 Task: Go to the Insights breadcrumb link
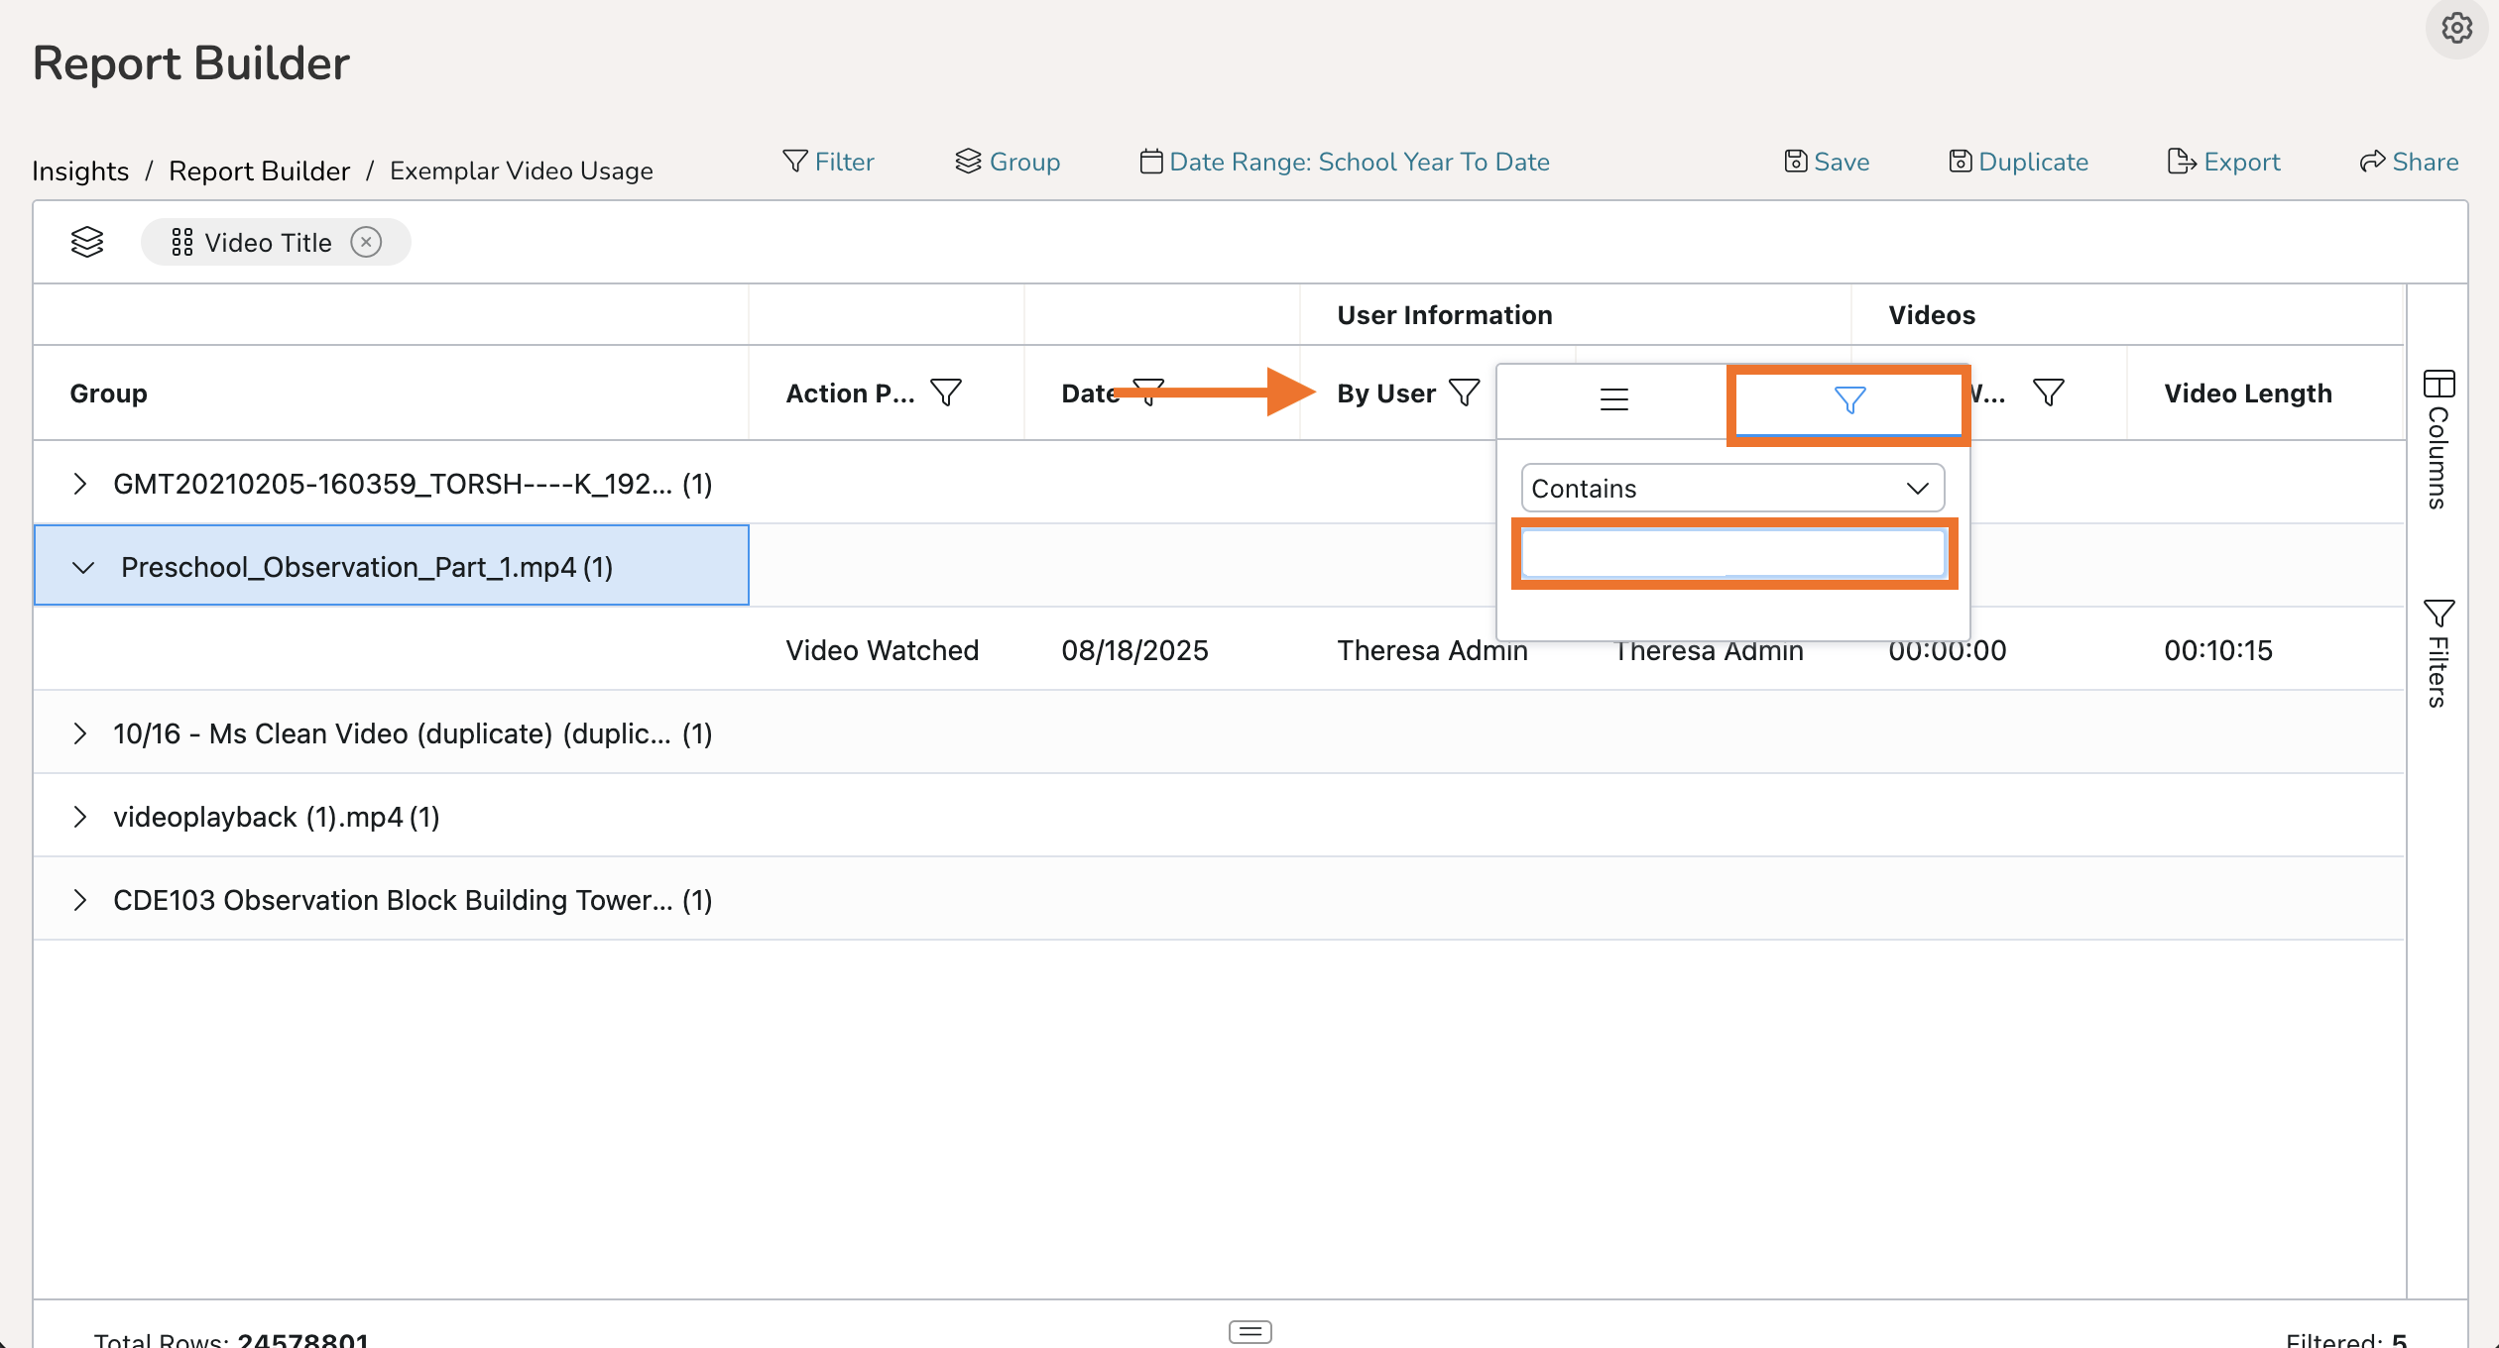(x=80, y=170)
